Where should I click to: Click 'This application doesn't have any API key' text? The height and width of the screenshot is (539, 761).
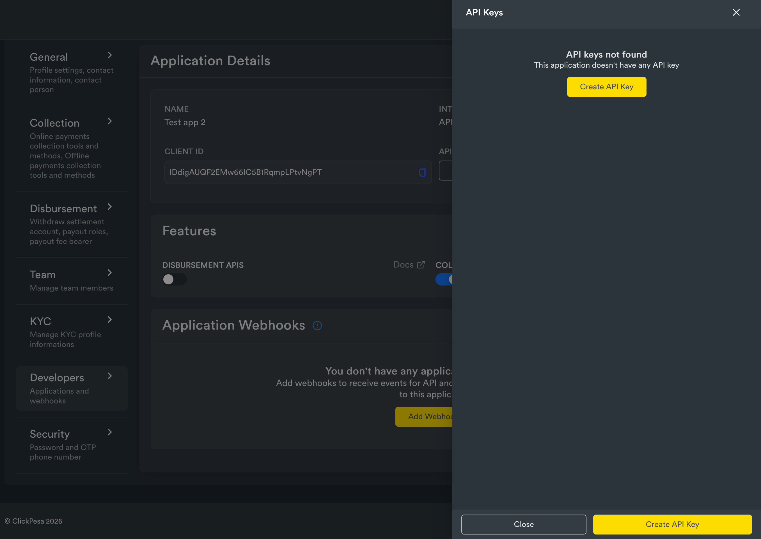pos(606,65)
